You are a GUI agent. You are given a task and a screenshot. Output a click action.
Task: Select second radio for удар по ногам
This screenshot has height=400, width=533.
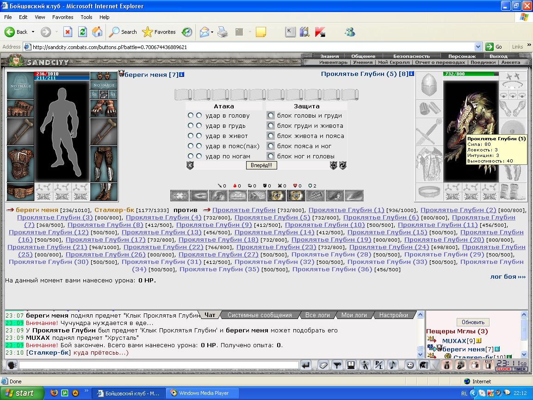click(199, 156)
